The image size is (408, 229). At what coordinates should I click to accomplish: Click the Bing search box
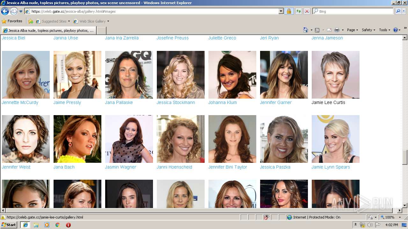353,11
